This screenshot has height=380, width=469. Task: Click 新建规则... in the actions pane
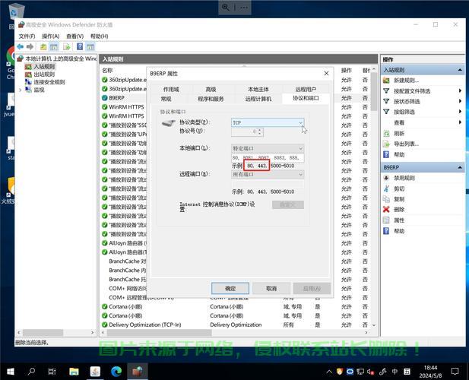(406, 80)
